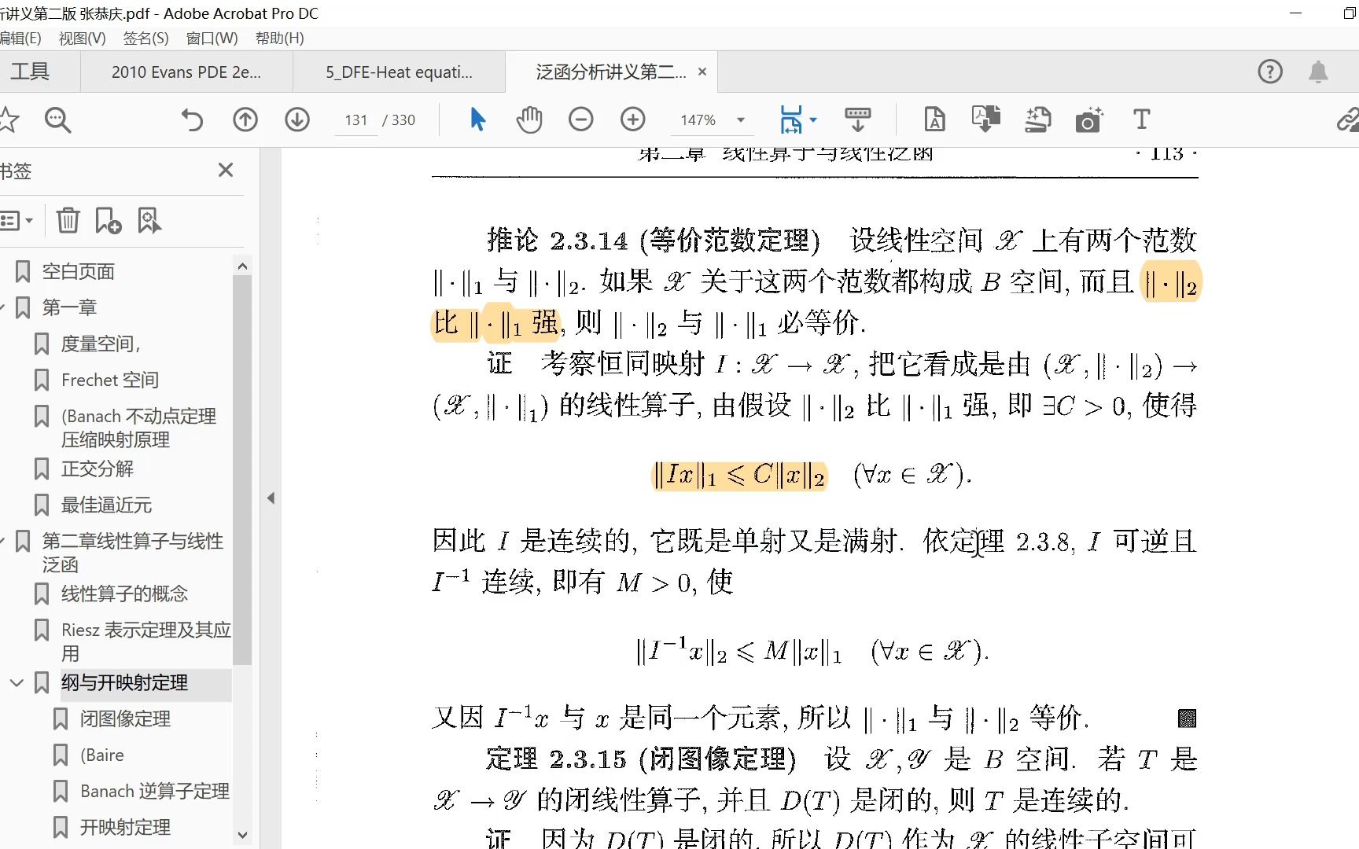The height and width of the screenshot is (849, 1359).
Task: Open Riesz 表示定理及其应用 bookmark
Action: click(145, 641)
